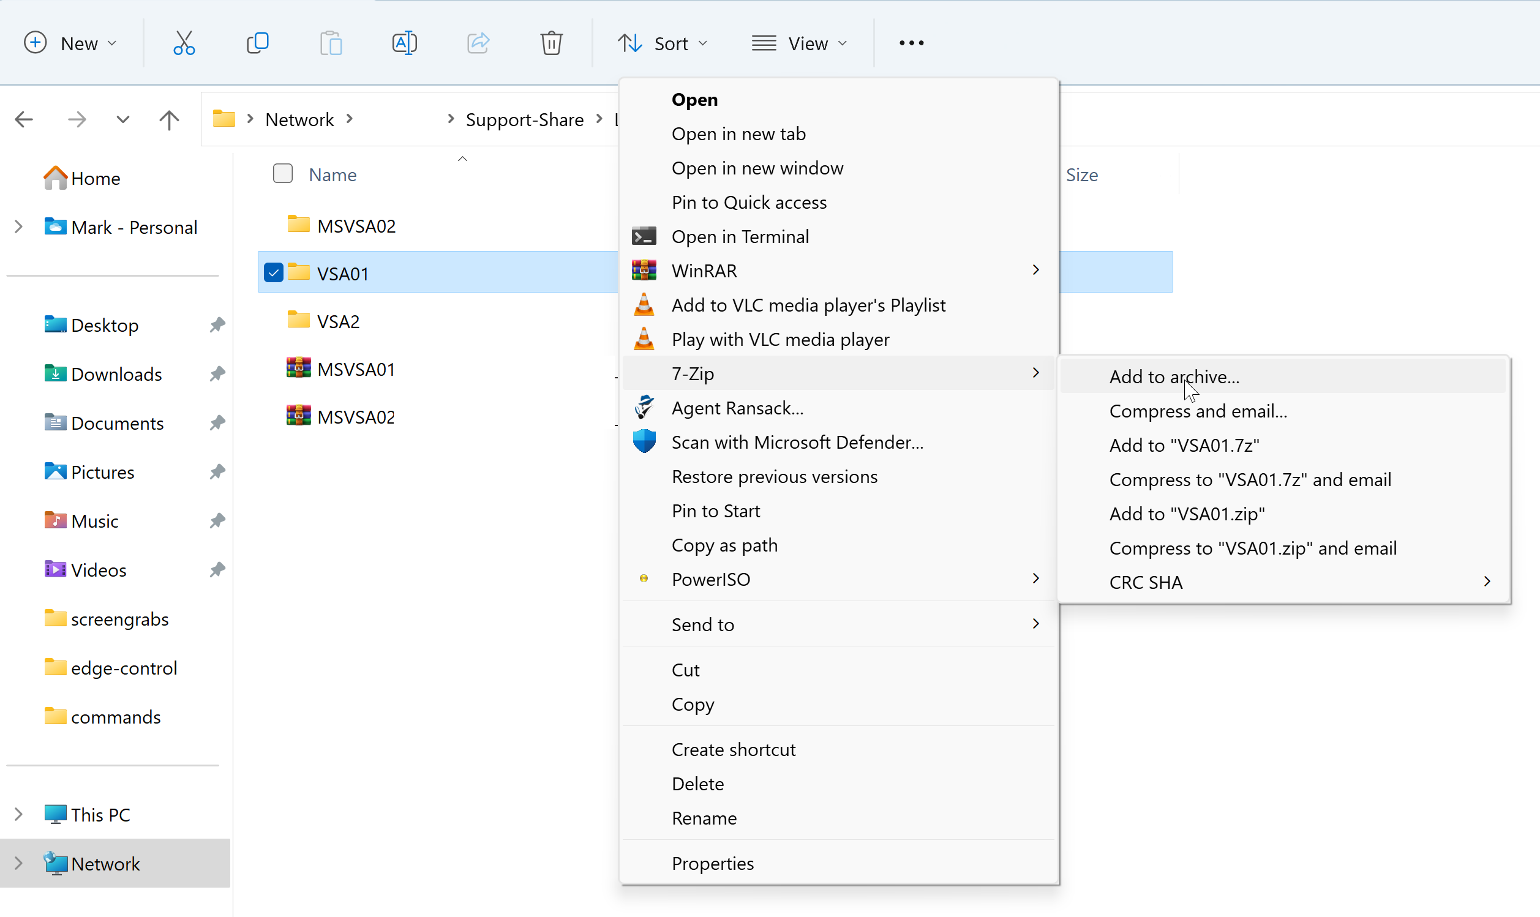Click the pin icon next to Desktop

tap(217, 325)
